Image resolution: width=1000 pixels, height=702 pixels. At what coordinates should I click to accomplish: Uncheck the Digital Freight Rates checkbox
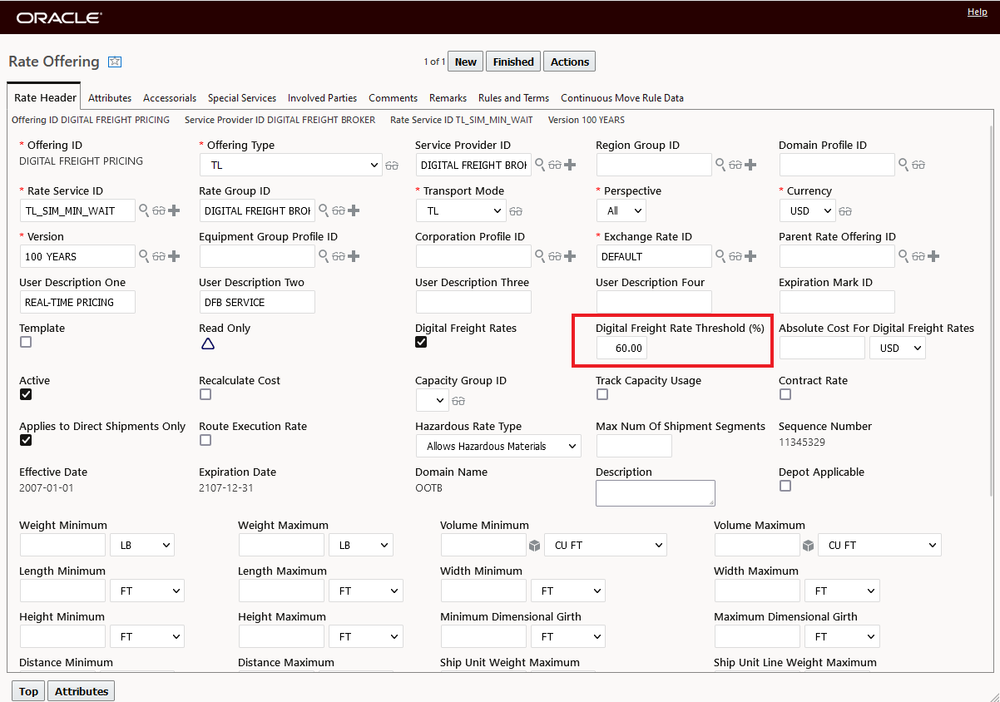[421, 342]
